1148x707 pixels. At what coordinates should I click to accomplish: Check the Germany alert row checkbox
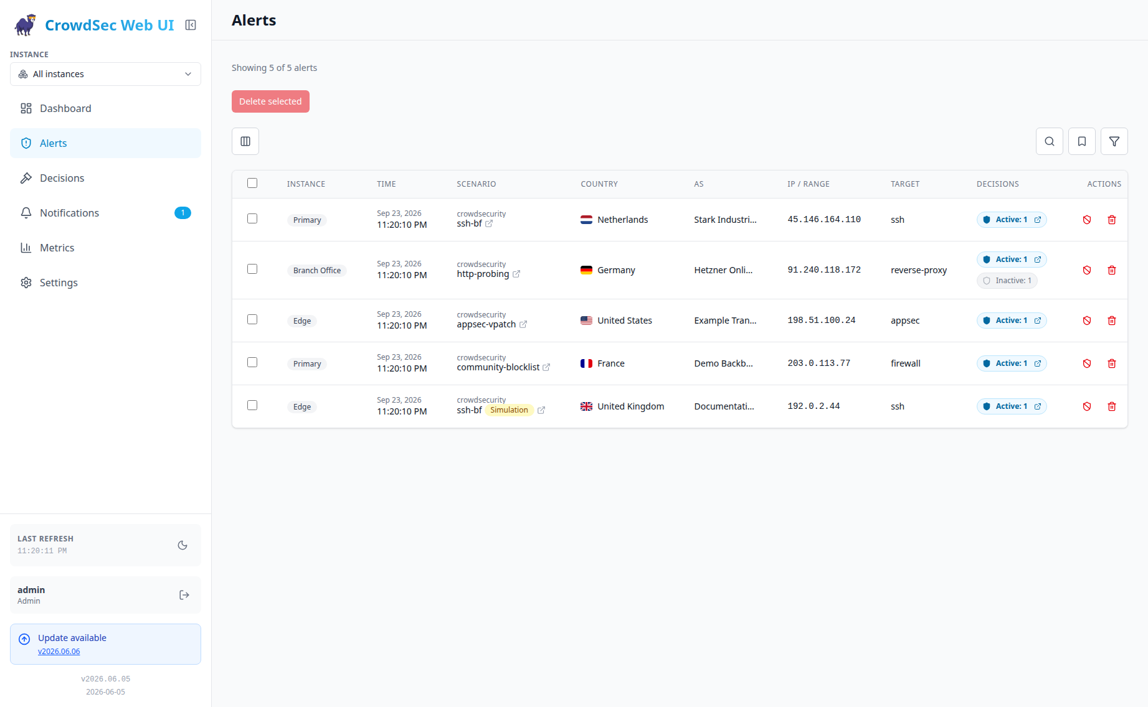pyautogui.click(x=252, y=269)
